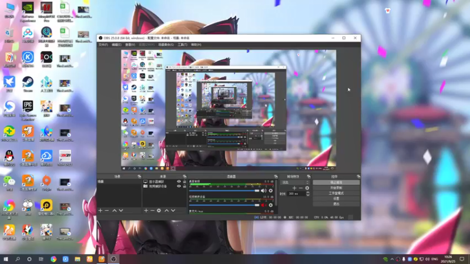The image size is (470, 264).
Task: Open the taskbar search icon
Action: (18, 259)
